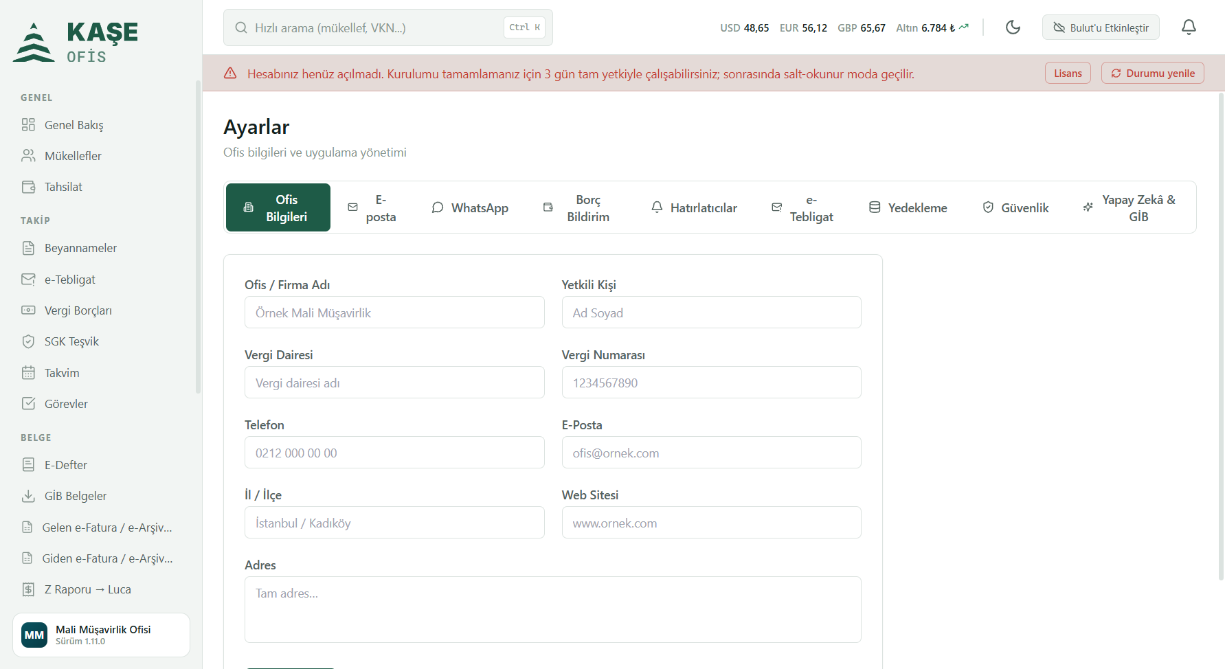Click the Vergi Dairesi input field

click(394, 383)
